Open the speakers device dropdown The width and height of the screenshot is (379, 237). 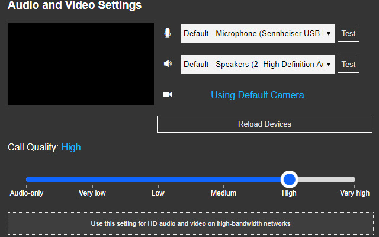(258, 65)
